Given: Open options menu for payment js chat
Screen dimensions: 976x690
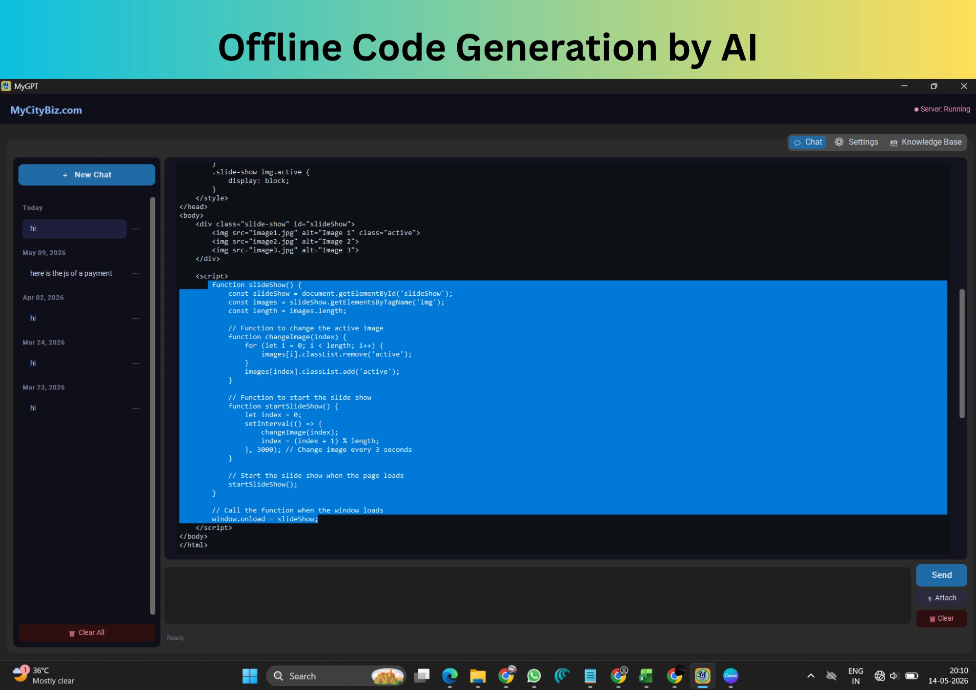Looking at the screenshot, I should (x=136, y=273).
